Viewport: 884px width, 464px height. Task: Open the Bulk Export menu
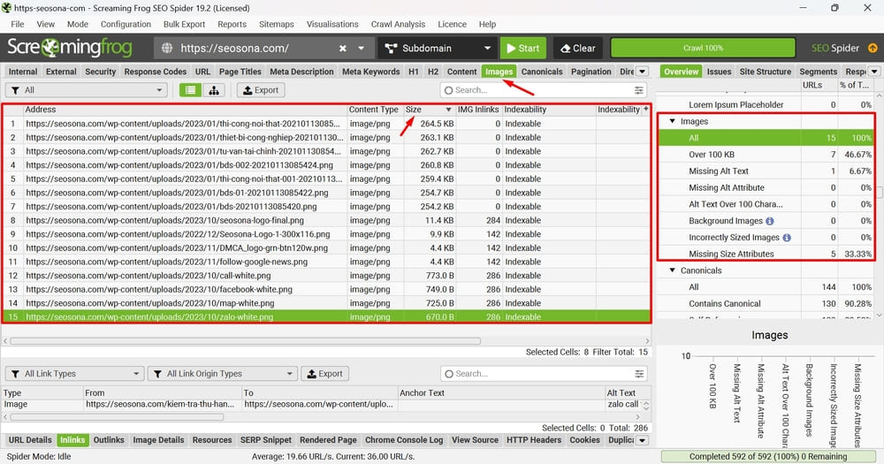(x=185, y=24)
